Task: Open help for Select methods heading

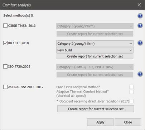Action: click(140, 16)
